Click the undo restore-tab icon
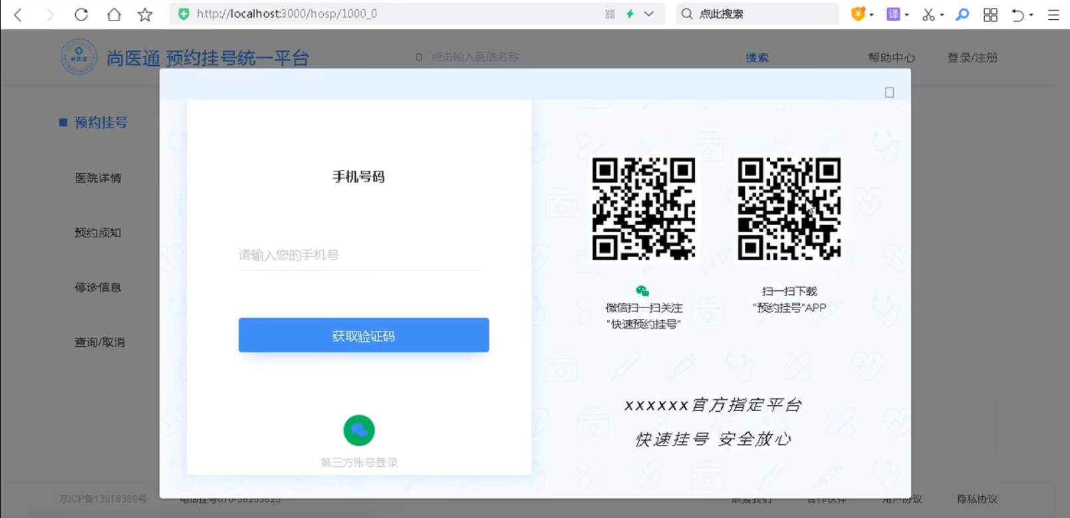1070x518 pixels. (x=1017, y=14)
